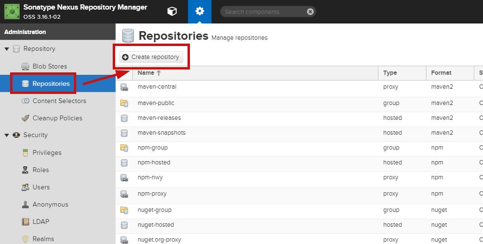The image size is (483, 244).
Task: Open Anonymous settings in sidebar
Action: [x=50, y=204]
